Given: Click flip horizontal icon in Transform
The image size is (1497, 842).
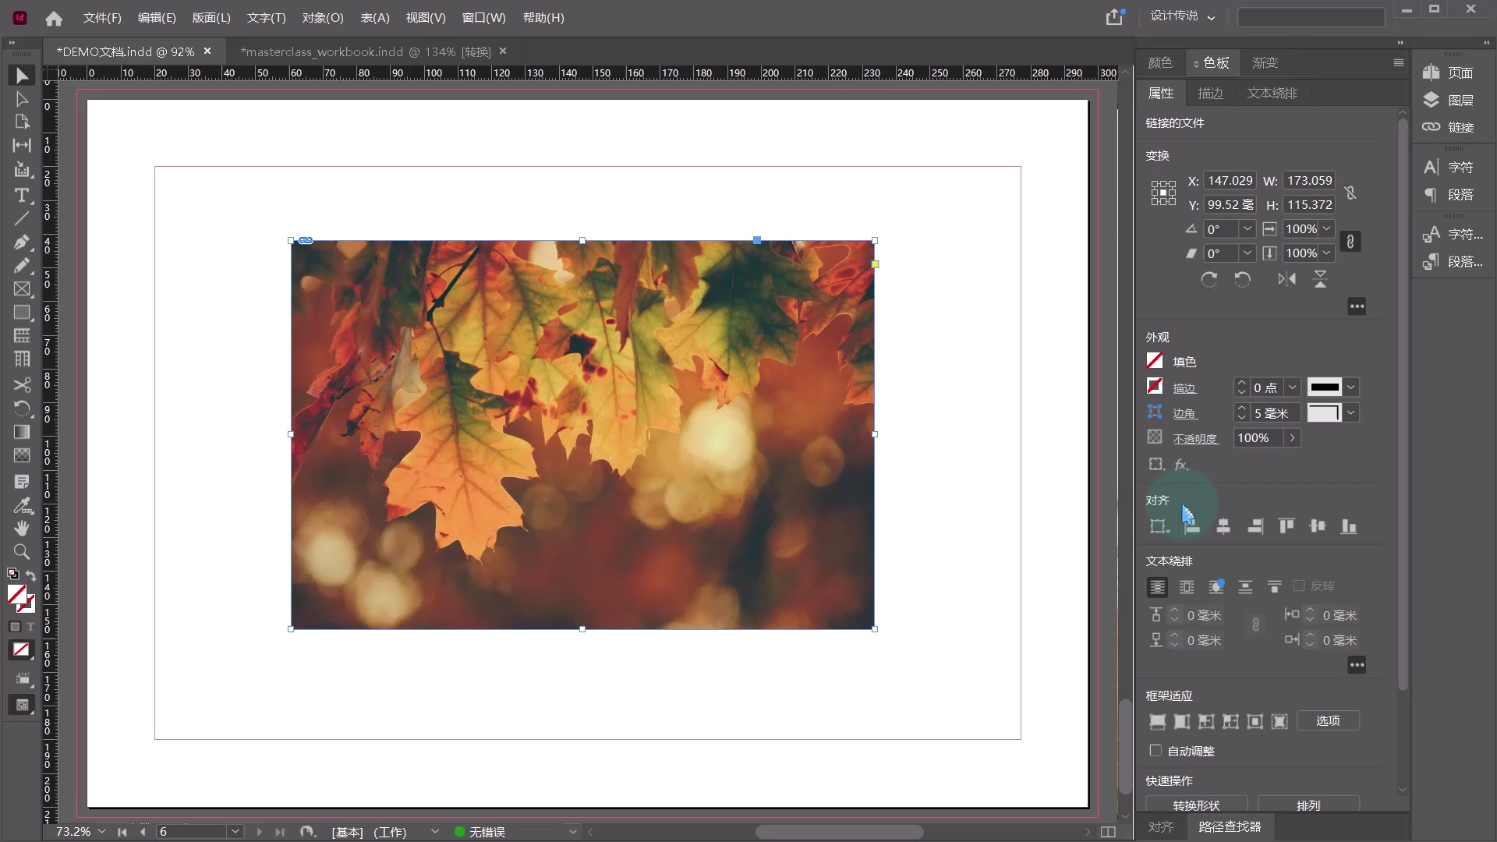Looking at the screenshot, I should coord(1286,279).
